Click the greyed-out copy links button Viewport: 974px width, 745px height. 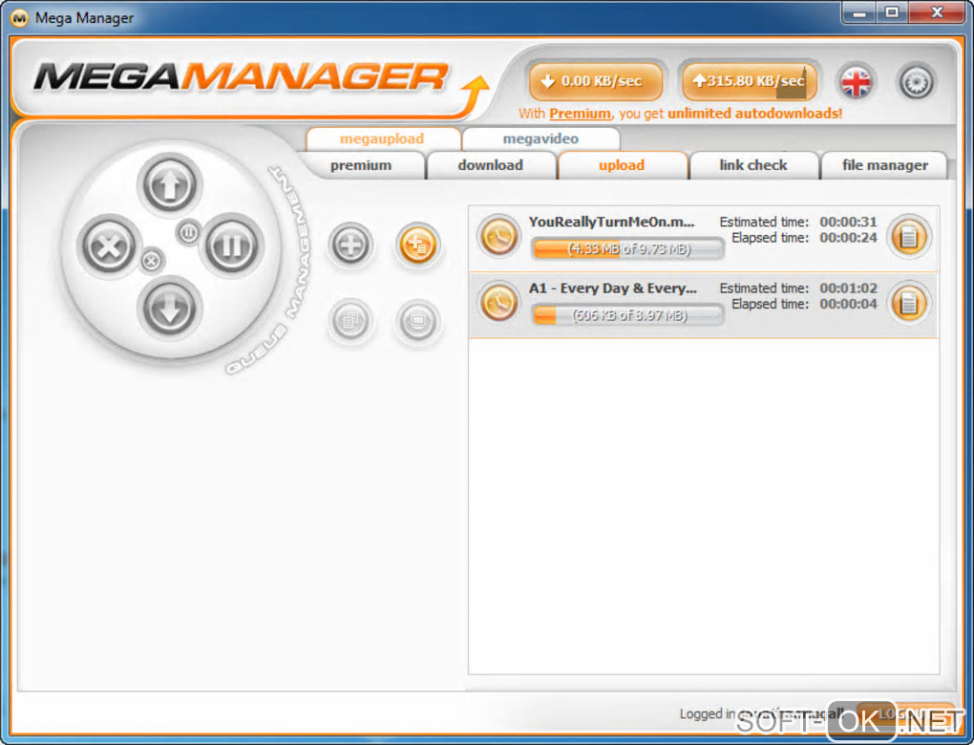point(350,321)
